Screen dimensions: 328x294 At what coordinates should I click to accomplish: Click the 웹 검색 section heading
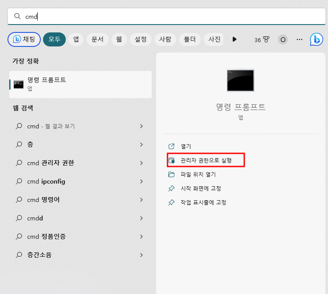pos(23,108)
